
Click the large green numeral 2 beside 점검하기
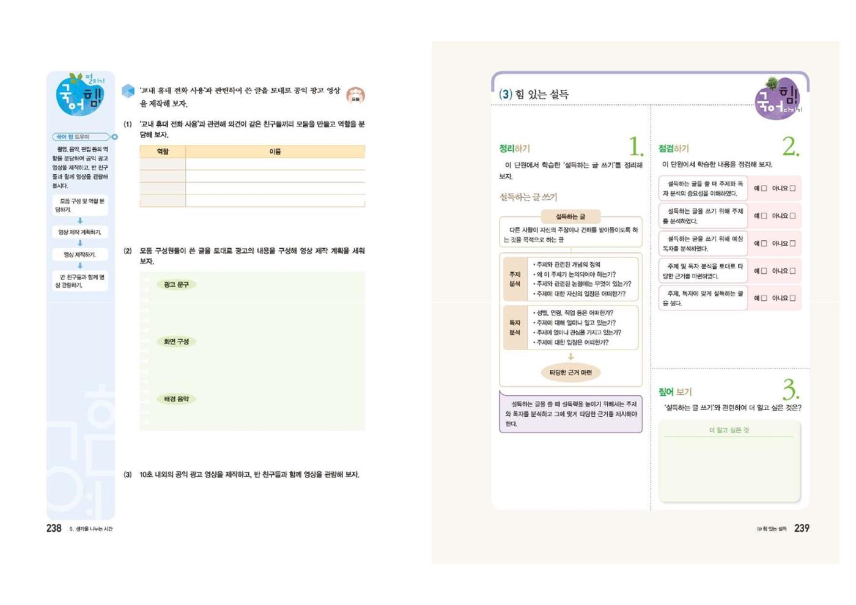point(791,147)
